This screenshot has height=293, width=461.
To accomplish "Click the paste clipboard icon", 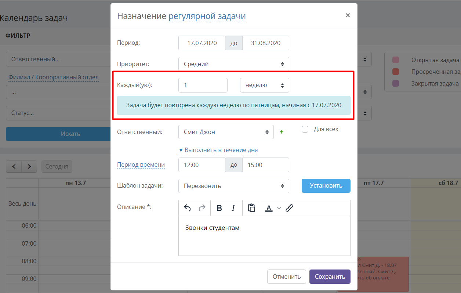I will tap(251, 208).
